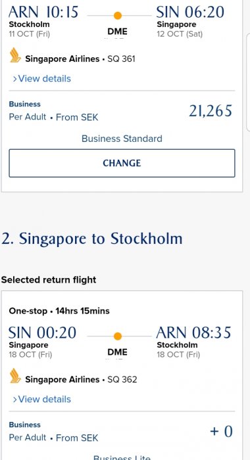Click the Business Lite fare label
Screen dimensions: 250x460
click(122, 457)
